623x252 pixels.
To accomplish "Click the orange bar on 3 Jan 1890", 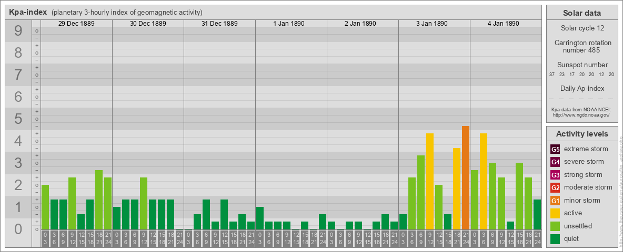I will (465, 177).
